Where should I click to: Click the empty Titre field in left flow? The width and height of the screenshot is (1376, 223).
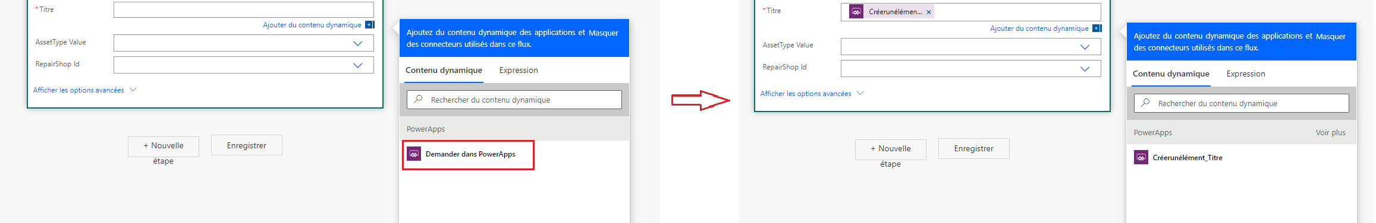coord(243,9)
